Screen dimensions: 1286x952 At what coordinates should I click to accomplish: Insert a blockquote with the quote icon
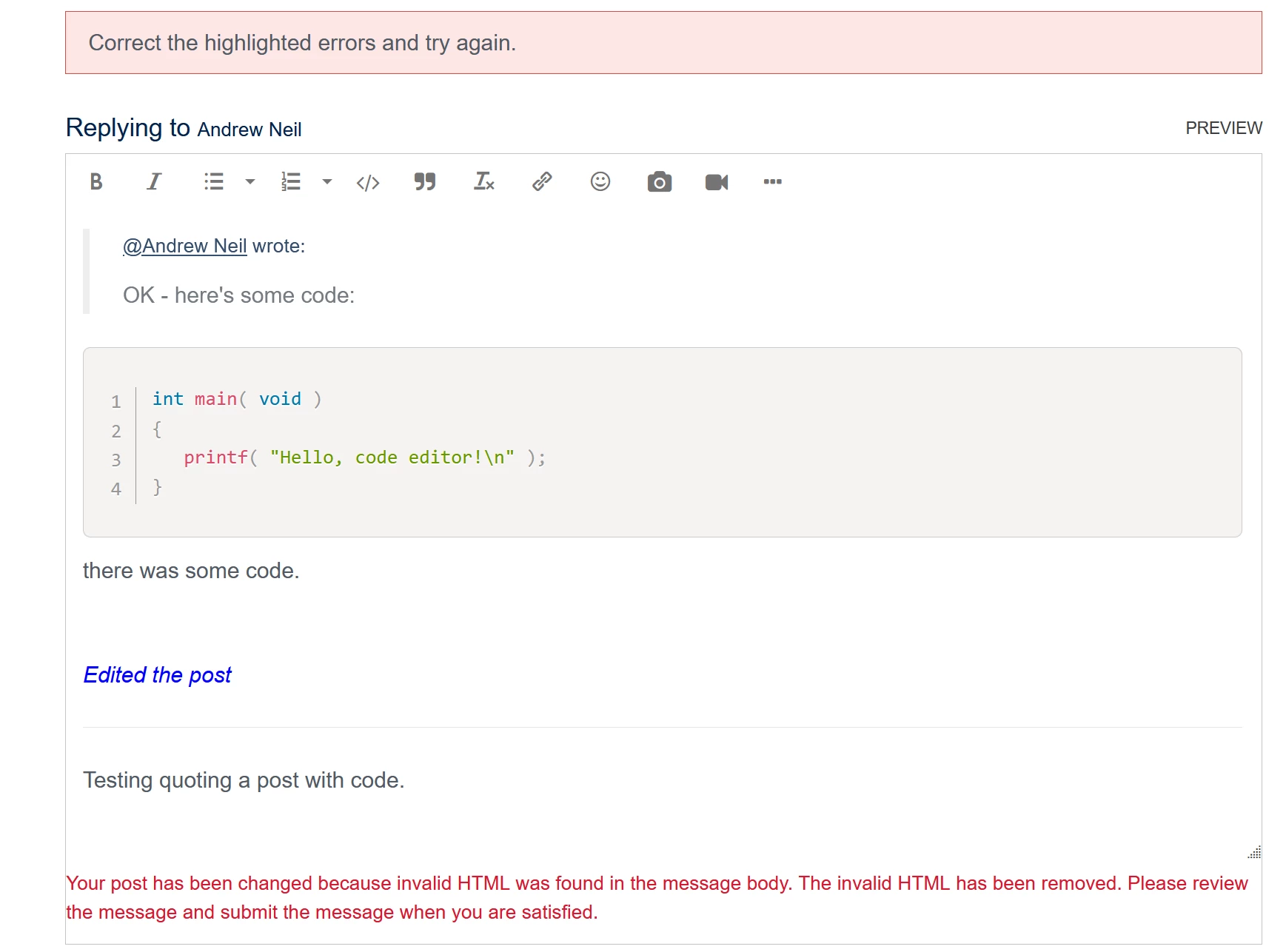425,181
